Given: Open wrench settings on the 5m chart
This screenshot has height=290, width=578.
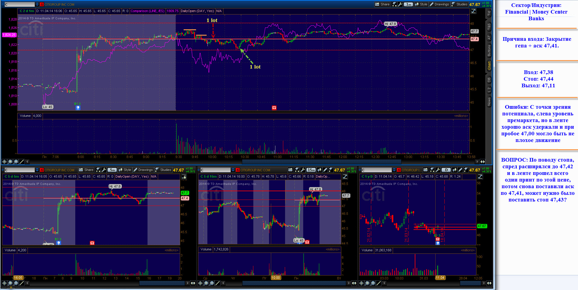Looking at the screenshot, I should (x=104, y=170).
